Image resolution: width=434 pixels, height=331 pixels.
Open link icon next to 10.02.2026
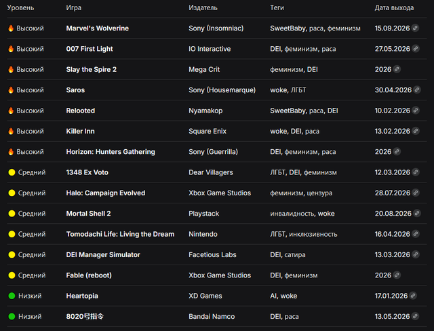click(416, 111)
